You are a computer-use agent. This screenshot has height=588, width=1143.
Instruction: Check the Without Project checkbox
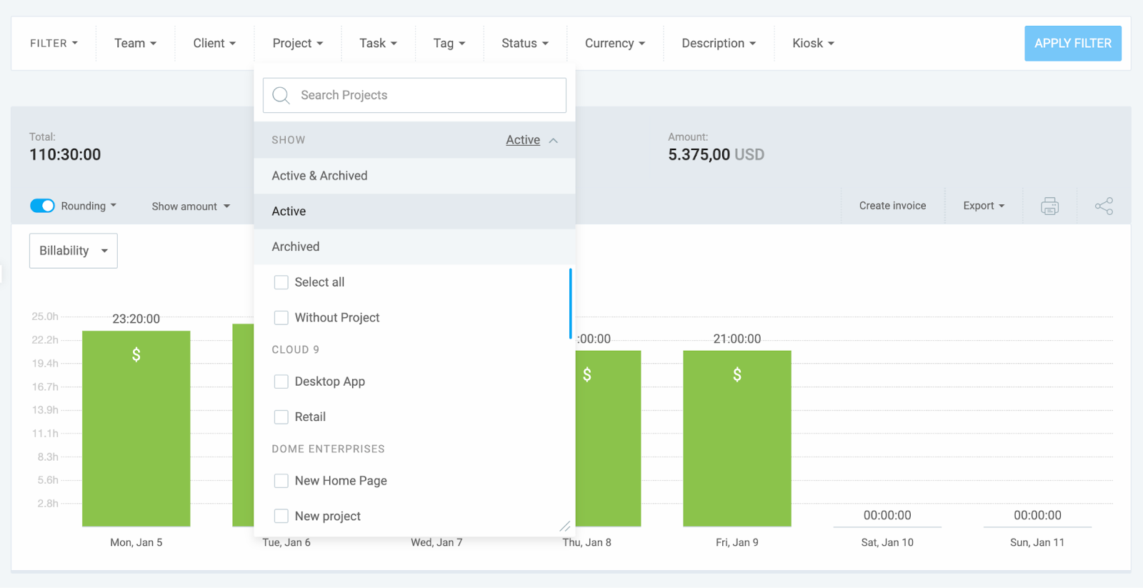281,317
